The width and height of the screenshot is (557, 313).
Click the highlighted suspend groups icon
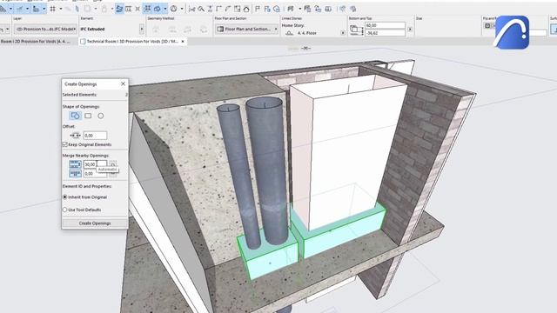(x=119, y=9)
